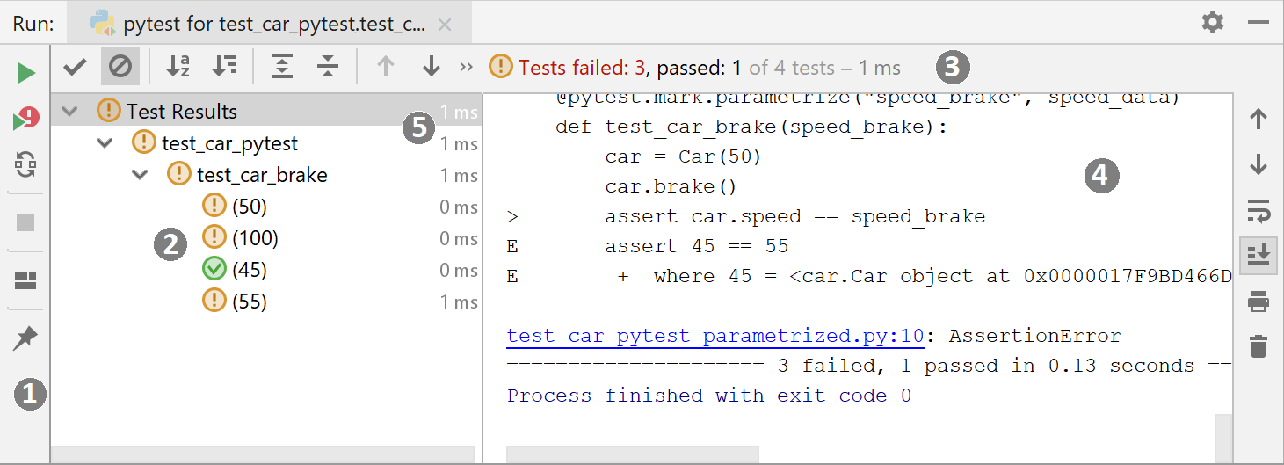Toggle soft-wrap in console
1284x465 pixels.
(1259, 210)
